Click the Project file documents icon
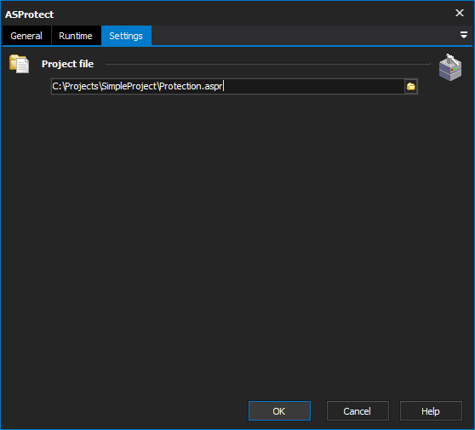The image size is (475, 430). pyautogui.click(x=20, y=64)
